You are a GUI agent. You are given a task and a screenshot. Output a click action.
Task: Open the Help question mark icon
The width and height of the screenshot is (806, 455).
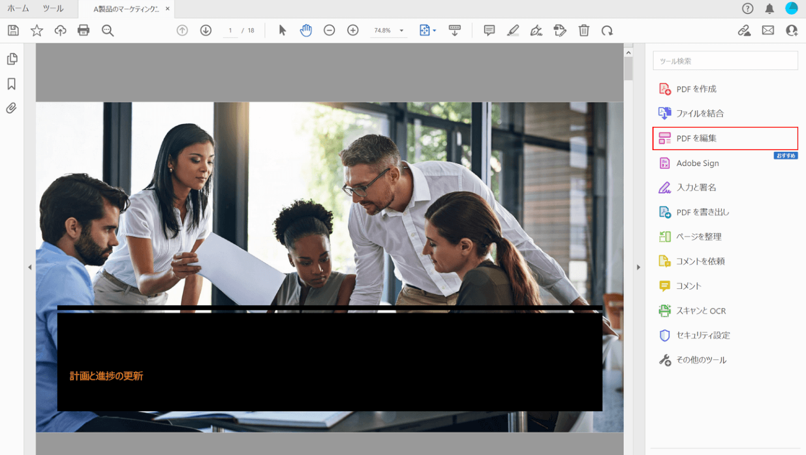click(x=747, y=9)
